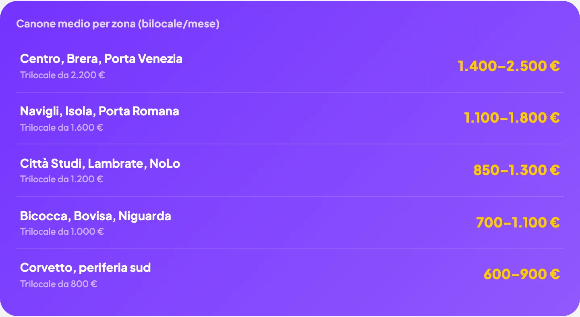Select the Navigli, Isola, Porta Romana row
Image resolution: width=580 pixels, height=317 pixels.
[290, 118]
